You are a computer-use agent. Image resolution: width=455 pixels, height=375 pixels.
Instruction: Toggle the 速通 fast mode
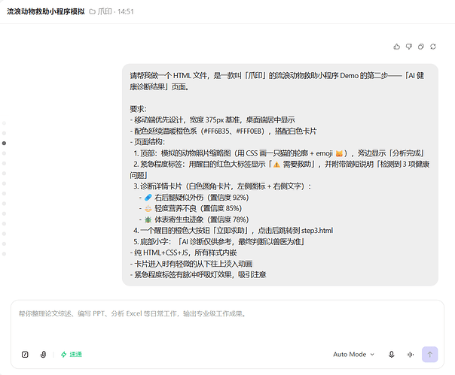pos(72,355)
